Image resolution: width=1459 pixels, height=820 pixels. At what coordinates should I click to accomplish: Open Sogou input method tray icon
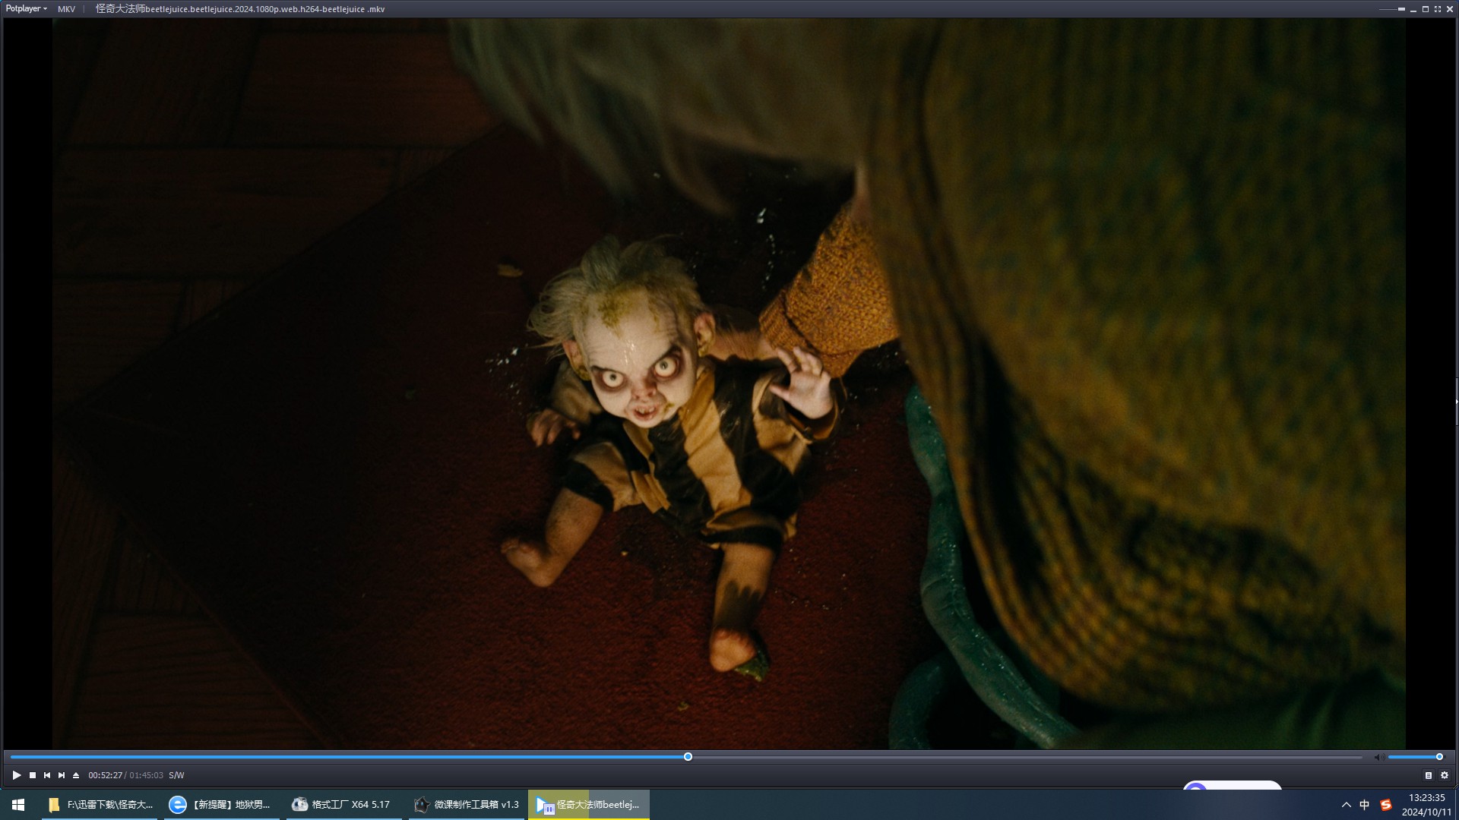pyautogui.click(x=1386, y=805)
